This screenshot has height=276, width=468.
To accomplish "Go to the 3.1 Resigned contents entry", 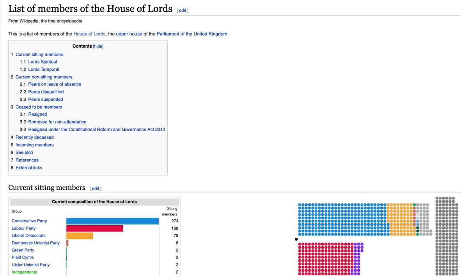I will click(38, 114).
